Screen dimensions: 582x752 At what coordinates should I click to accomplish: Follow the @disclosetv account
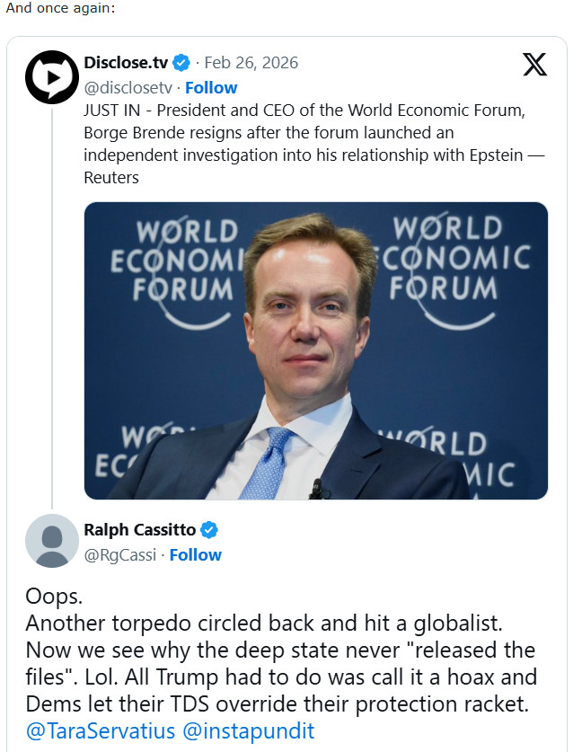(211, 87)
